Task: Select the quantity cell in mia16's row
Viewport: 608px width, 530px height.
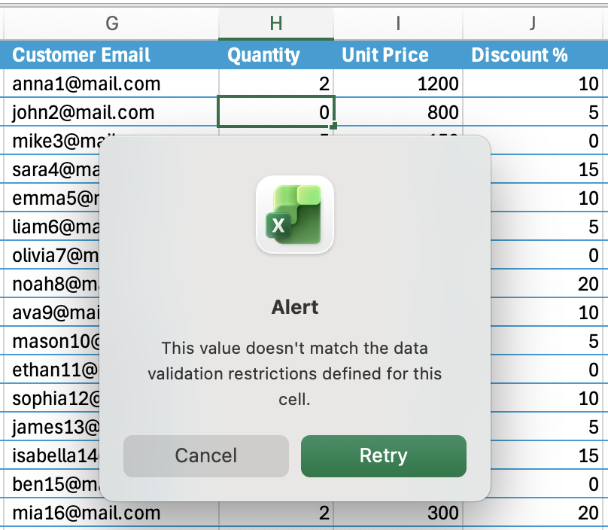Action: [x=276, y=513]
